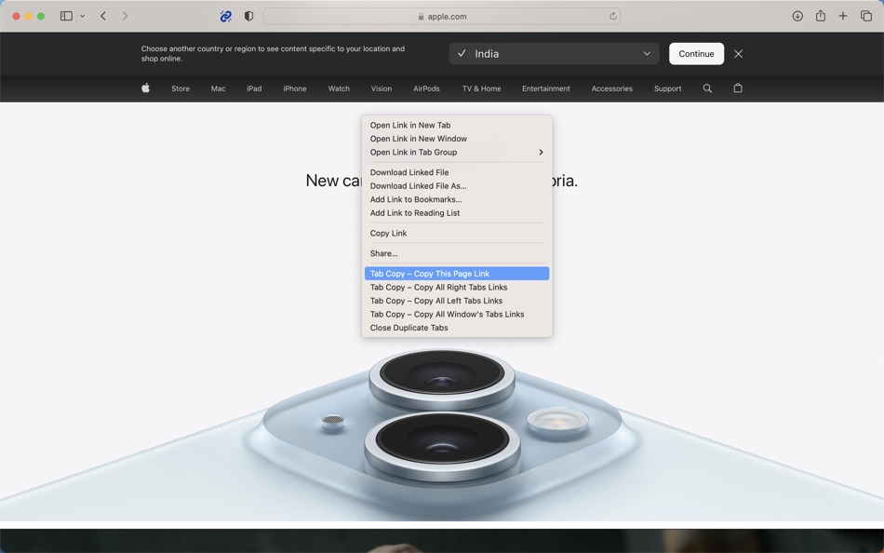The image size is (884, 553).
Task: Open the Entertainment navigation link
Action: click(x=545, y=88)
